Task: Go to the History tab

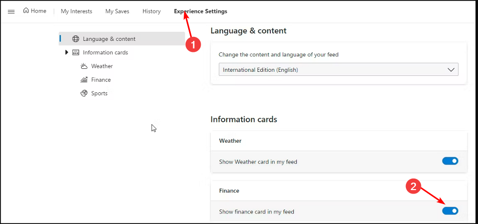Action: pyautogui.click(x=152, y=11)
